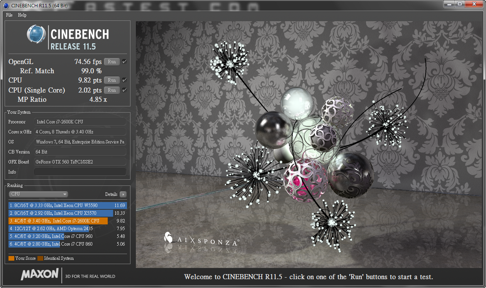
Task: Run the OpenGL benchmark test
Action: coord(112,62)
